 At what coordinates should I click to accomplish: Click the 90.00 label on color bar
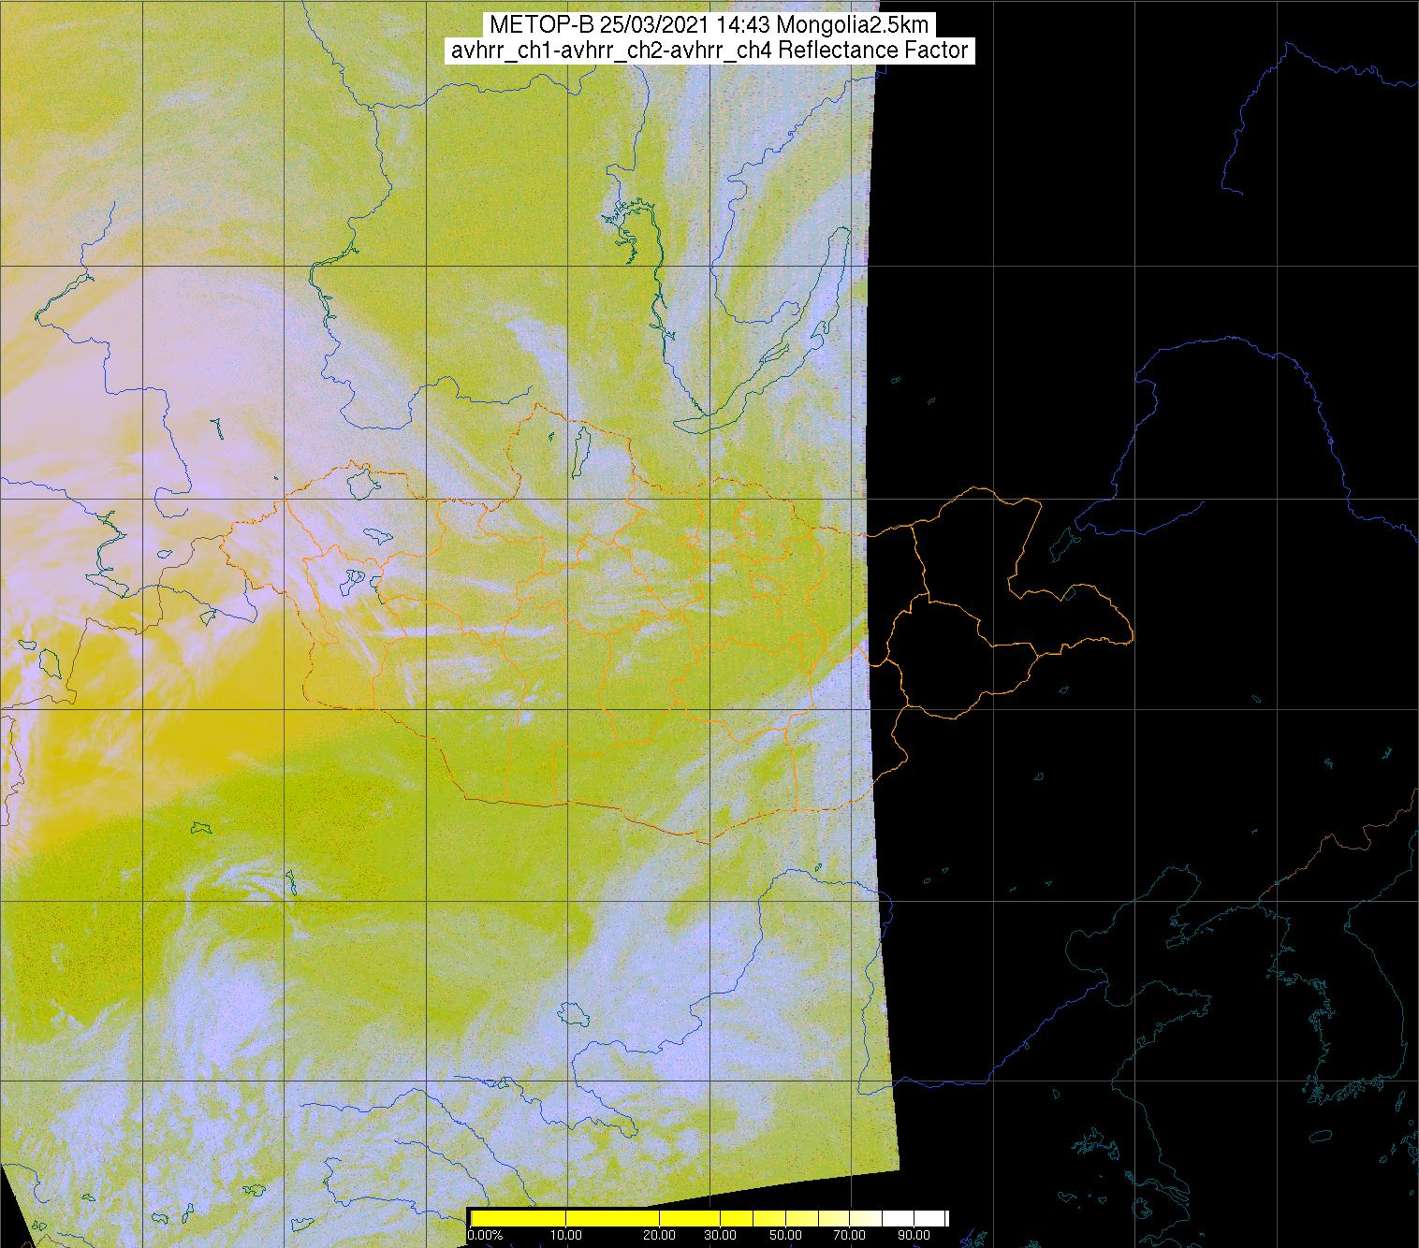point(913,1236)
